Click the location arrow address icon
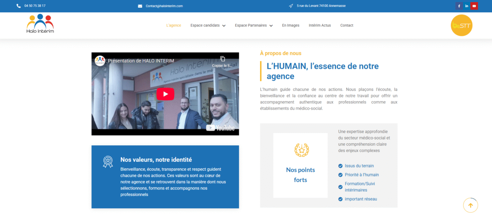 [x=291, y=6]
